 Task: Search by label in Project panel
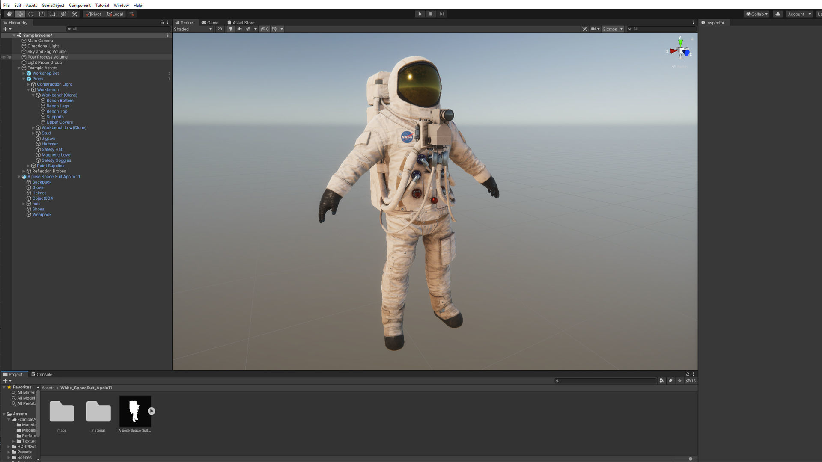(670, 381)
